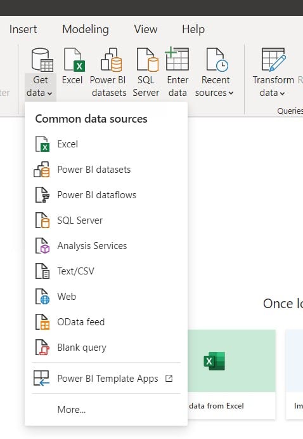Choose Power BI dataflows text entry
Screen dimensions: 303x439
pyautogui.click(x=96, y=195)
